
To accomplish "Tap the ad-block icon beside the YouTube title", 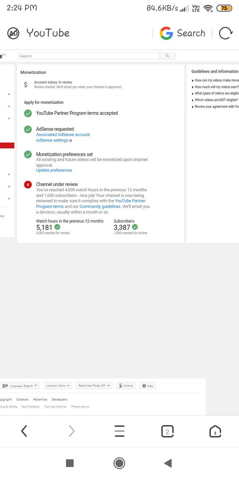I will [13, 33].
